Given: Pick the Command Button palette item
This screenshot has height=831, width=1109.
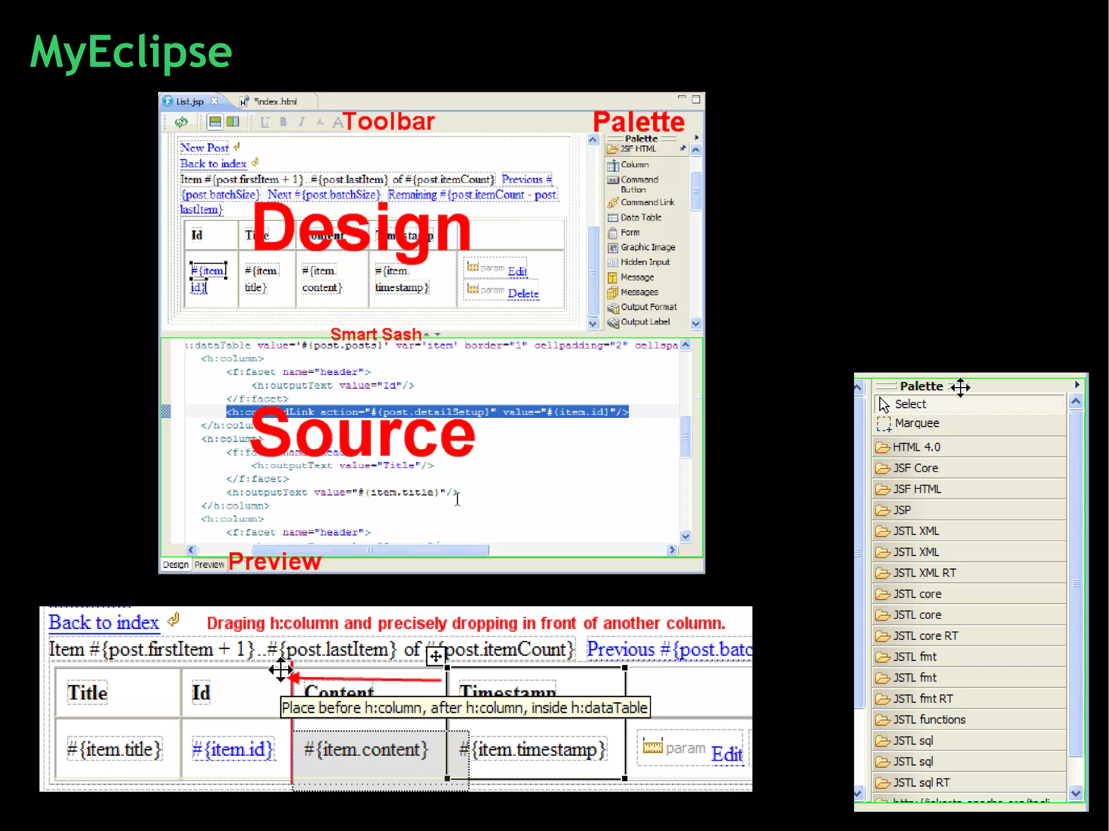Looking at the screenshot, I should (x=633, y=184).
